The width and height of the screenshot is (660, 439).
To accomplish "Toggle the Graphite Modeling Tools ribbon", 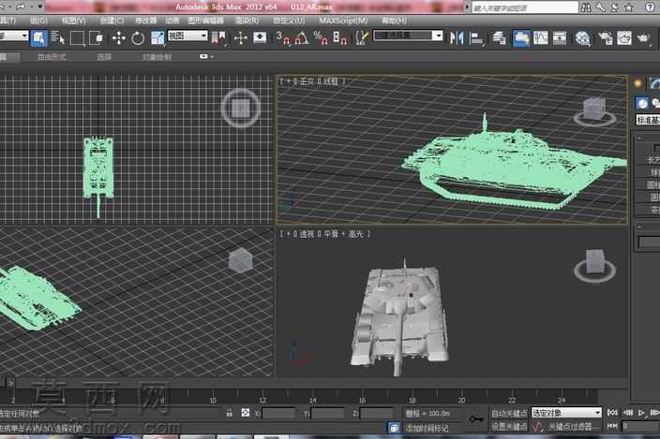I will tap(521, 38).
